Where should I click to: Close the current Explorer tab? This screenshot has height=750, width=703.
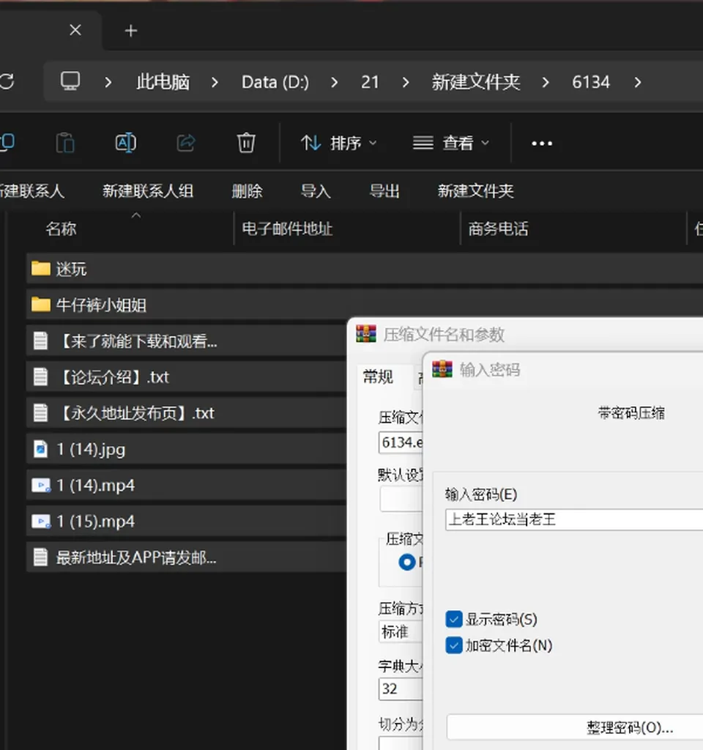coord(75,30)
